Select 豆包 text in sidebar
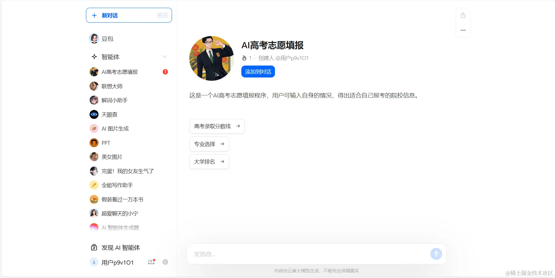Image resolution: width=555 pixels, height=278 pixels. pos(107,39)
